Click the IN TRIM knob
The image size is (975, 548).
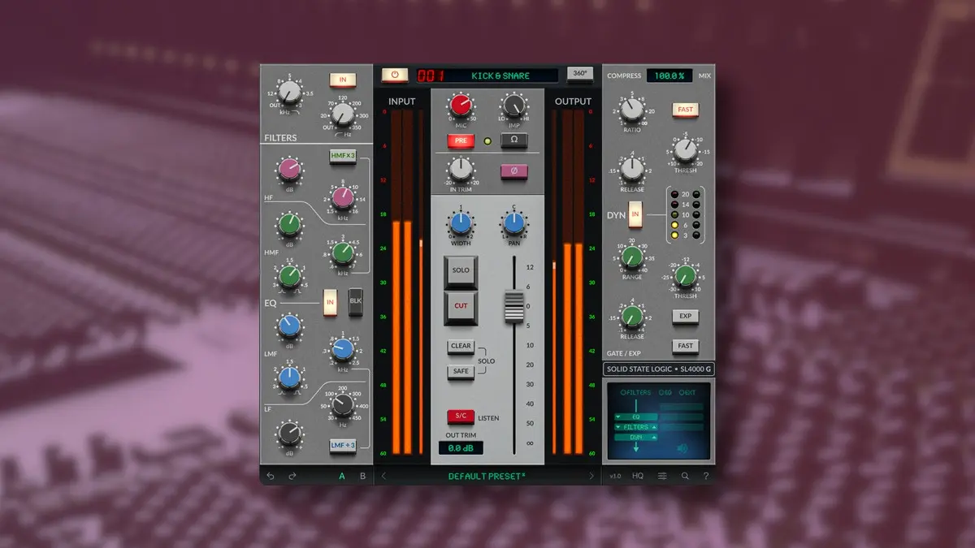461,169
